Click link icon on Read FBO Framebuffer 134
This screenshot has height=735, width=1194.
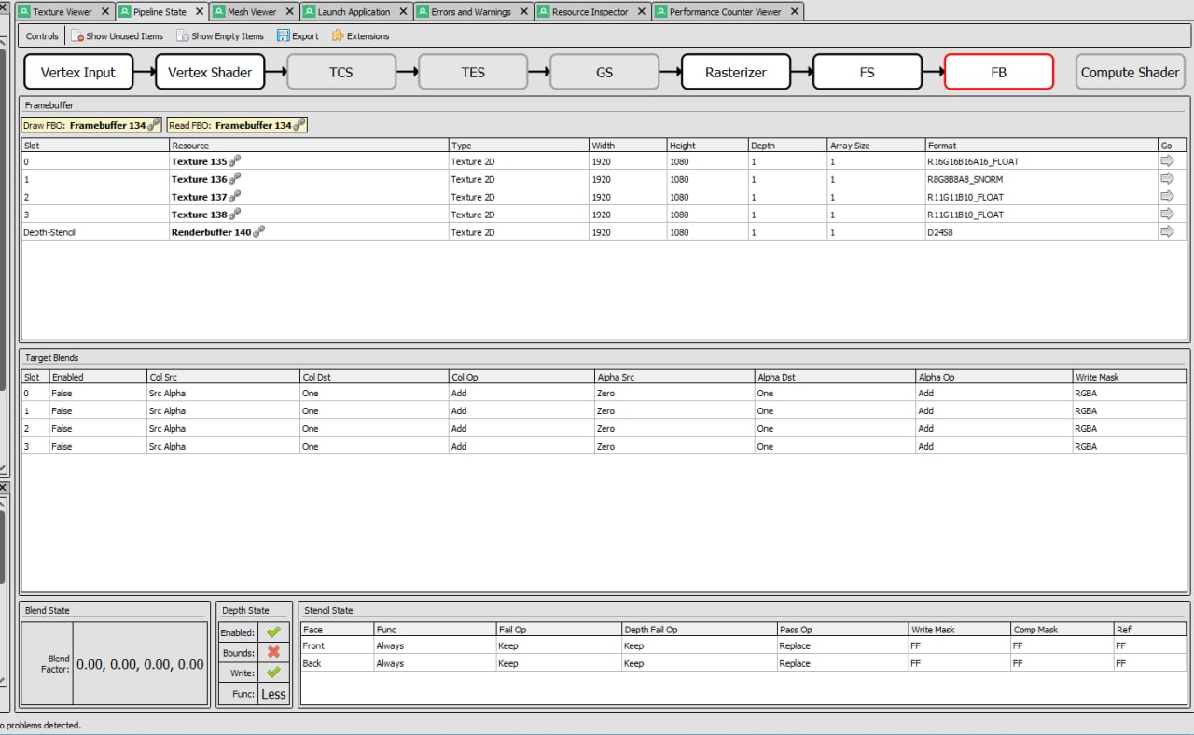point(299,125)
